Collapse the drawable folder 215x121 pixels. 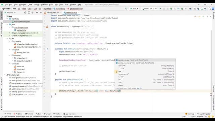click(10, 41)
